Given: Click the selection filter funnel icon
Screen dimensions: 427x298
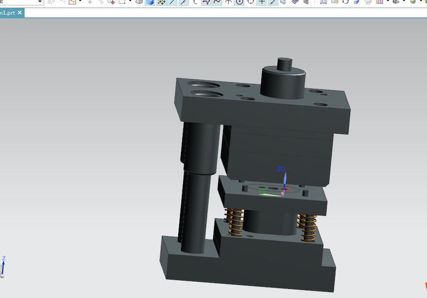Looking at the screenshot, I should click(x=72, y=2).
